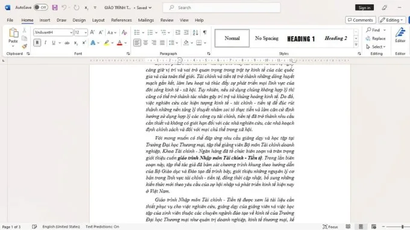410x230 pixels.
Task: Click Page 1 of 3 indicator
Action: (x=11, y=226)
